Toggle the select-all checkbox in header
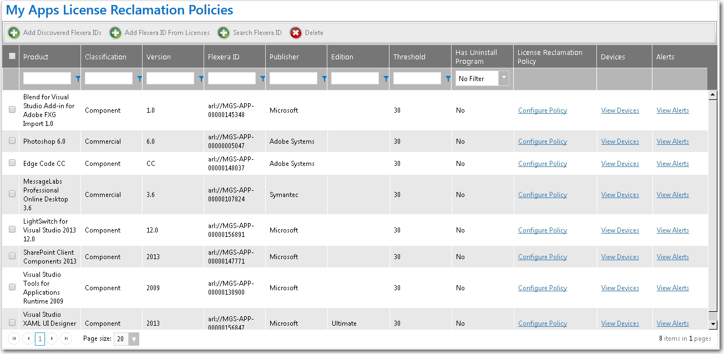Image resolution: width=724 pixels, height=354 pixels. point(12,56)
